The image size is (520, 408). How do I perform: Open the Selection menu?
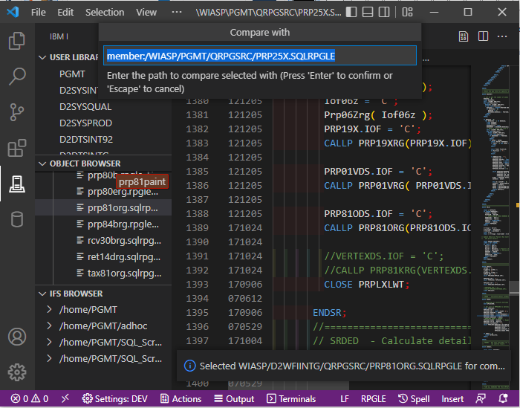pyautogui.click(x=105, y=13)
